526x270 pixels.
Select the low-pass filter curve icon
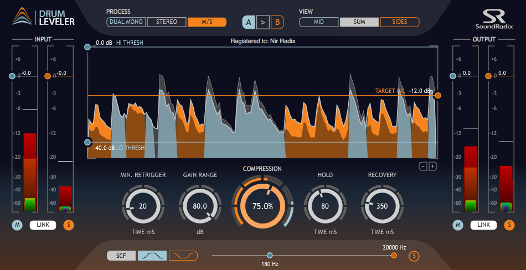coord(152,255)
